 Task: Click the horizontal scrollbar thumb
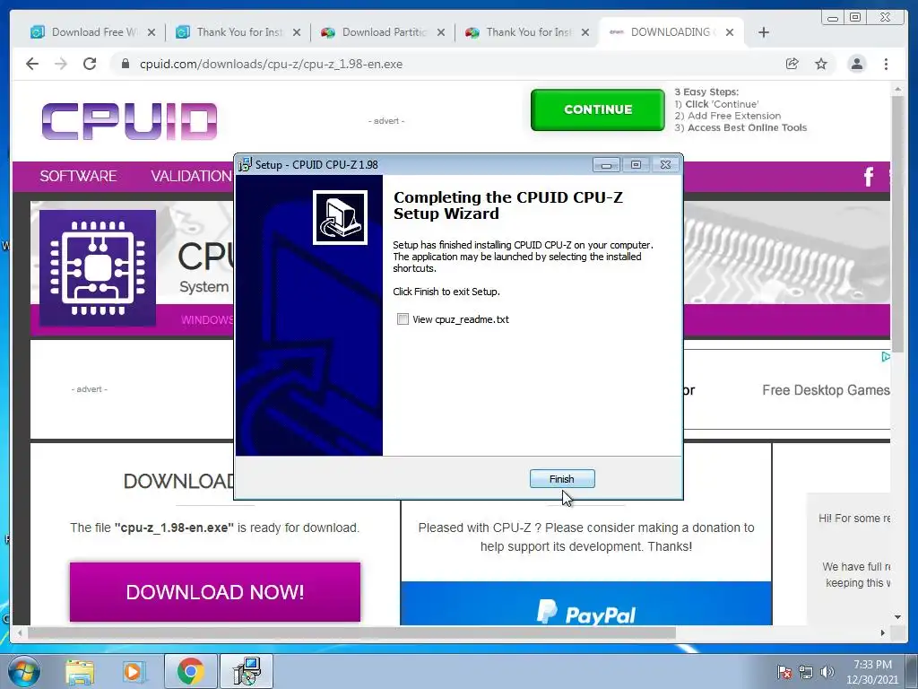[x=351, y=632]
